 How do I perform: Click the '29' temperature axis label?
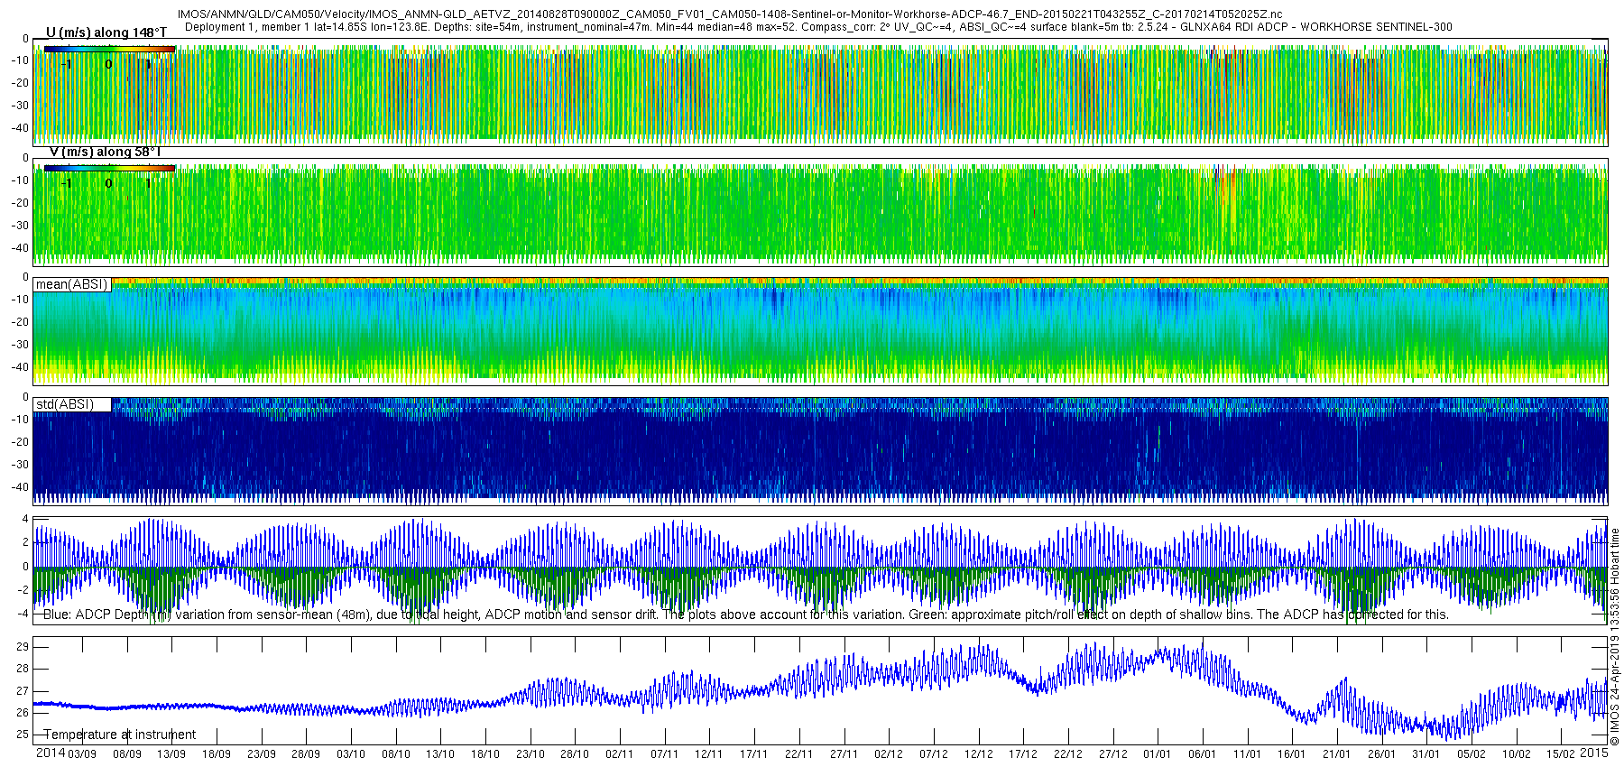tap(23, 647)
